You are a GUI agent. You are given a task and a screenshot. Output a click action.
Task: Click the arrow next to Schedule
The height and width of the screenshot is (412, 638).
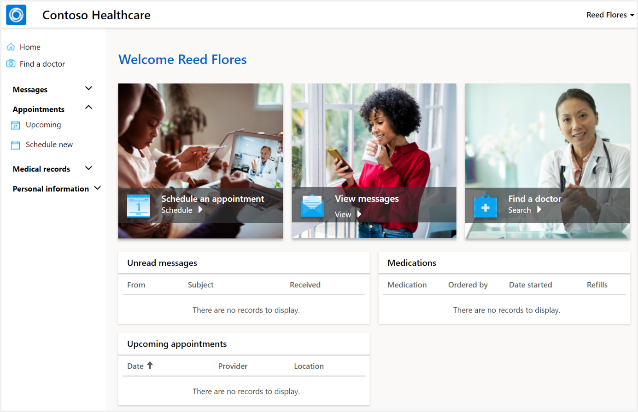click(200, 210)
